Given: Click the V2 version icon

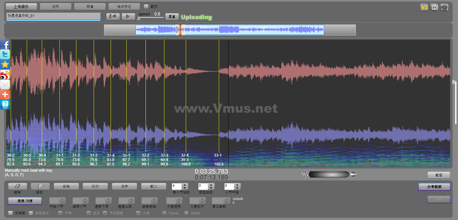Looking at the screenshot, I should click(x=424, y=7).
